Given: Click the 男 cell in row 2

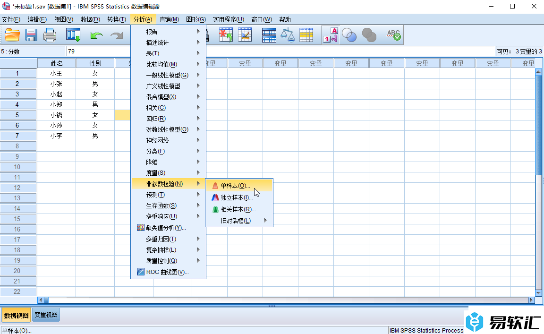Looking at the screenshot, I should pyautogui.click(x=95, y=84).
